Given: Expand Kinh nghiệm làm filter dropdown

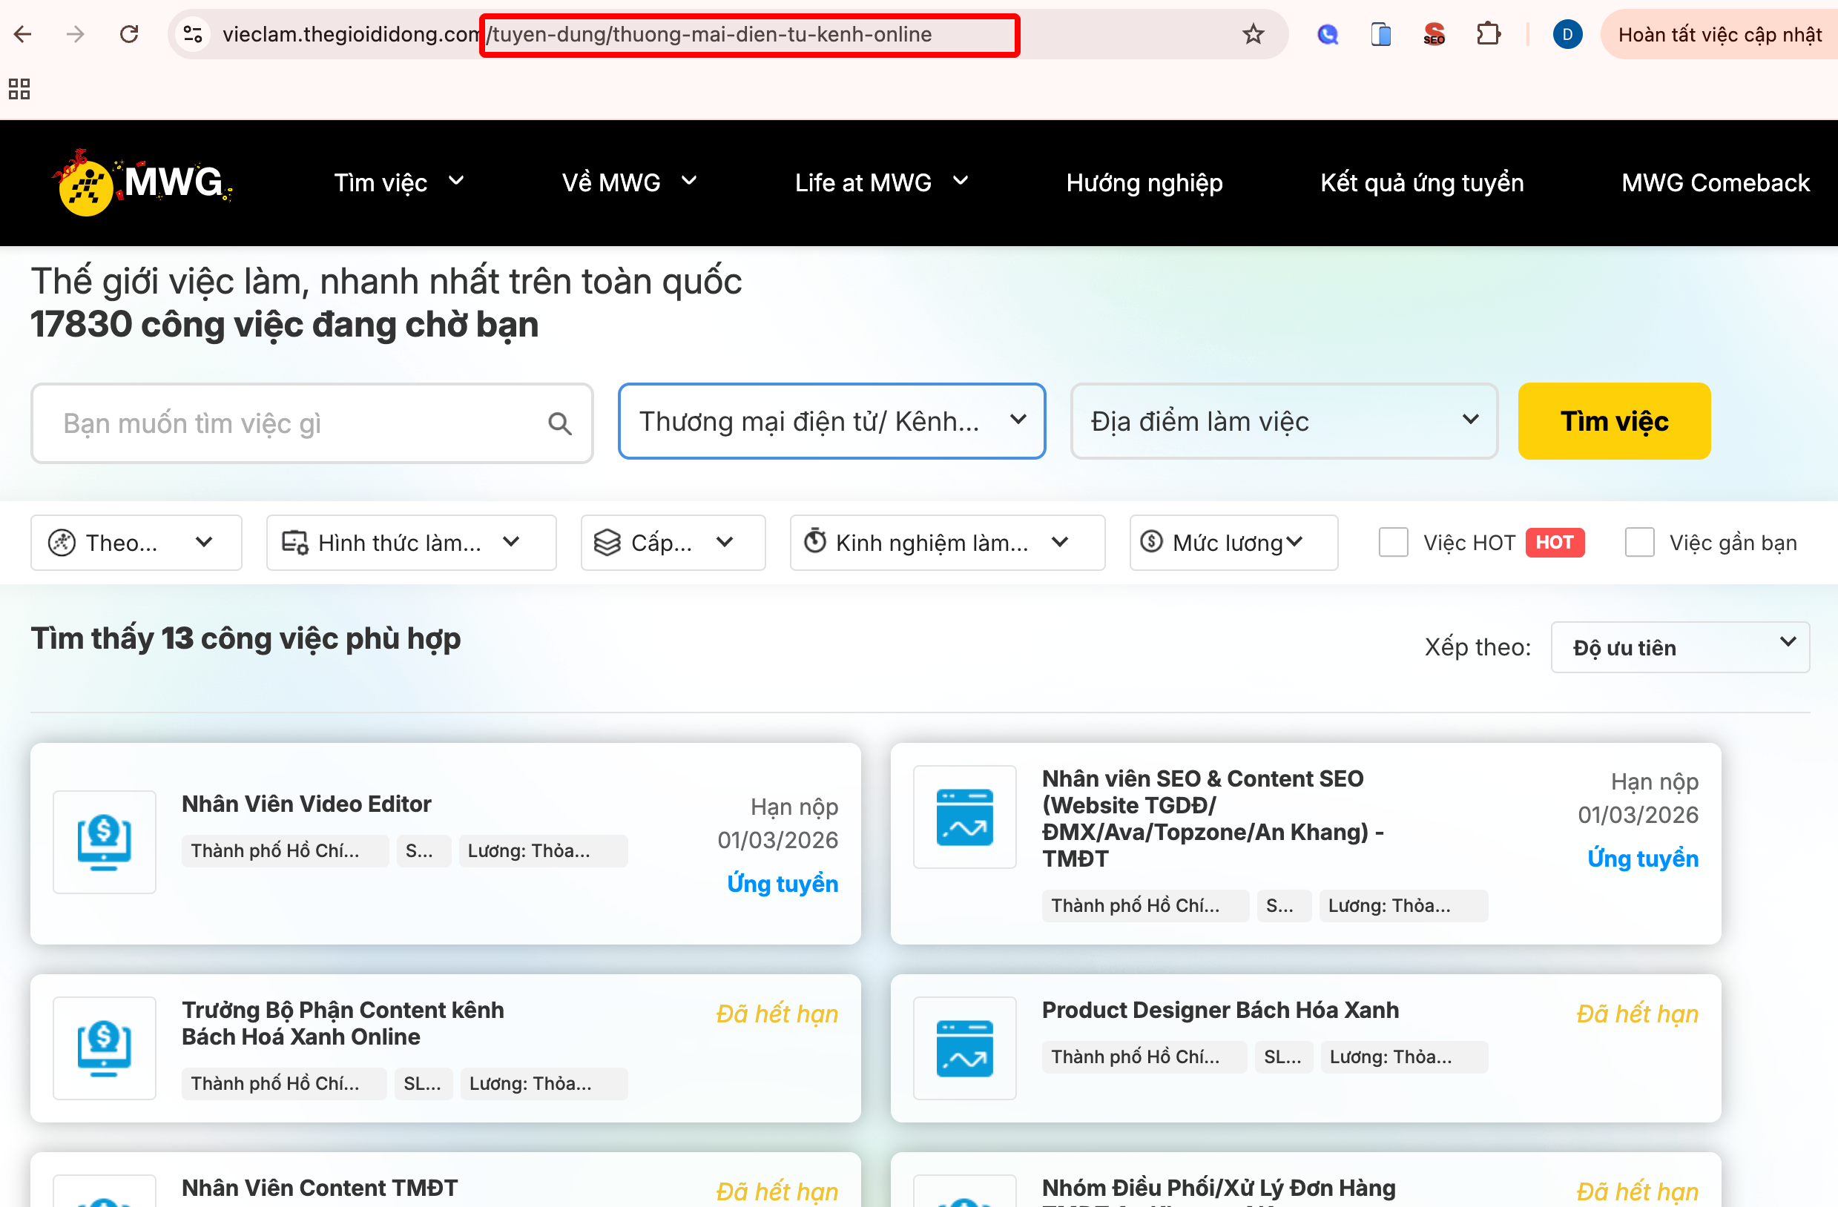Looking at the screenshot, I should [x=946, y=543].
